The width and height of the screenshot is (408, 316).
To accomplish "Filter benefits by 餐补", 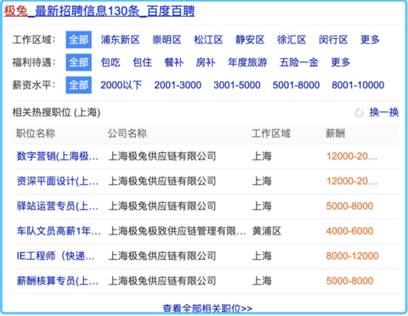I will point(174,62).
